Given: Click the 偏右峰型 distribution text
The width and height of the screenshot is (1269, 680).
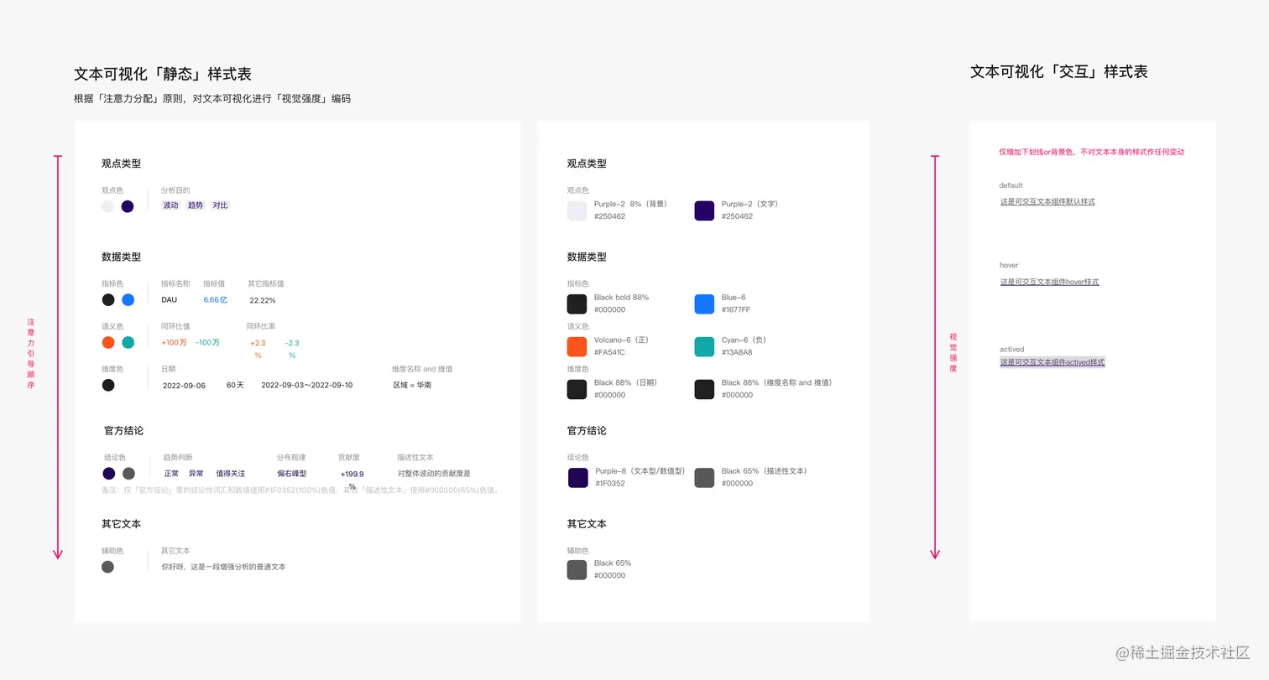Looking at the screenshot, I should click(292, 474).
